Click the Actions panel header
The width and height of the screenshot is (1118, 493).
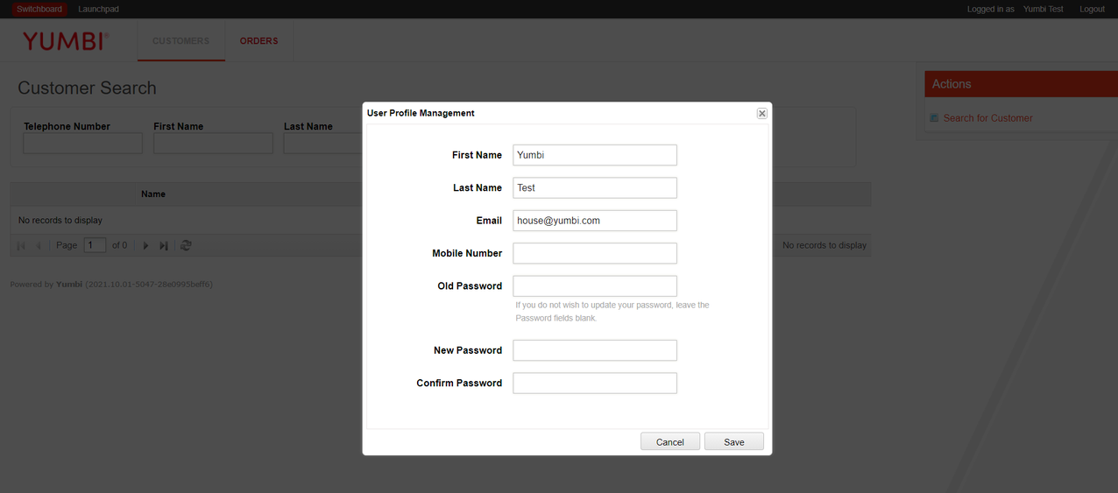click(1021, 84)
